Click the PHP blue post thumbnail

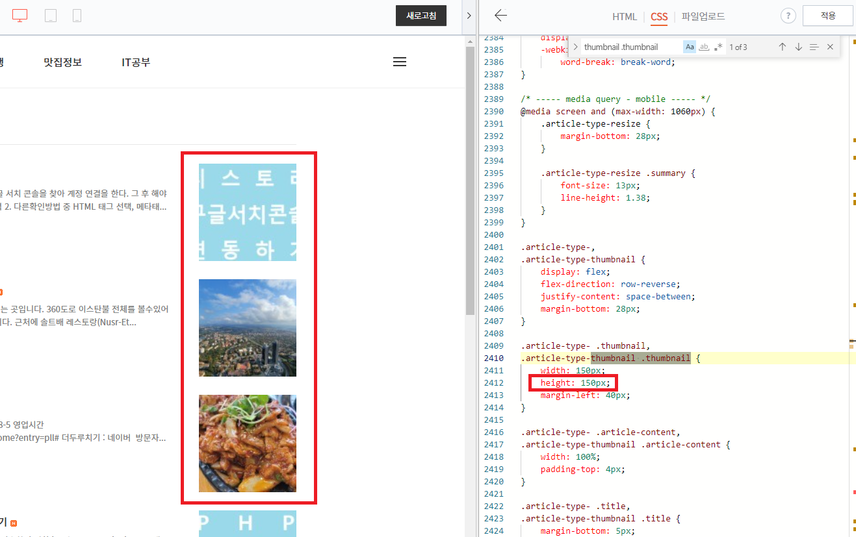coord(248,523)
